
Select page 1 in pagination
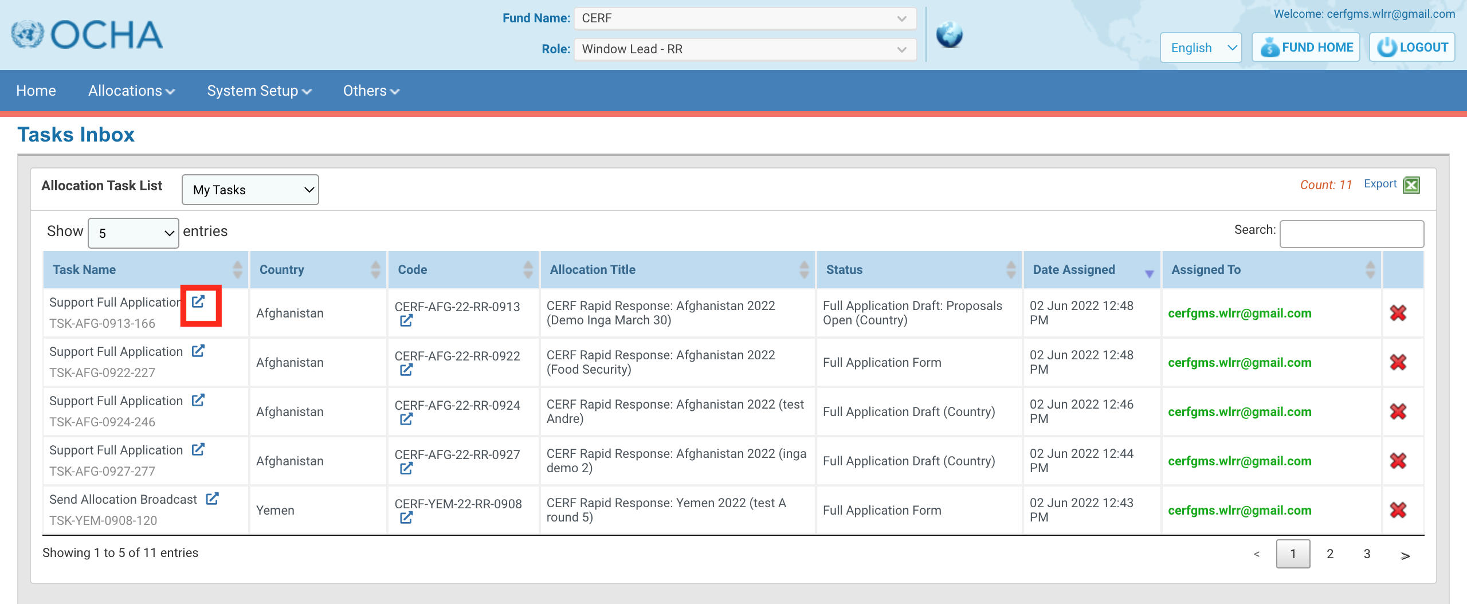[x=1293, y=554]
